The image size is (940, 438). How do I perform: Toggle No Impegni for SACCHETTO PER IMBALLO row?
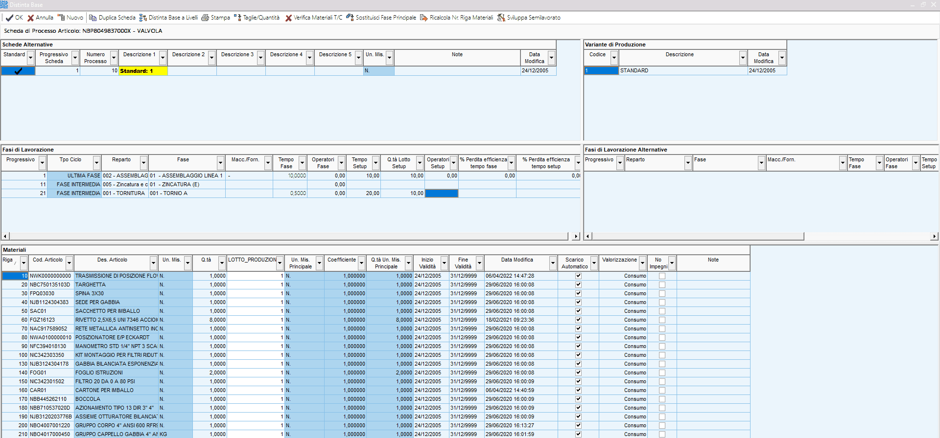[x=662, y=311]
